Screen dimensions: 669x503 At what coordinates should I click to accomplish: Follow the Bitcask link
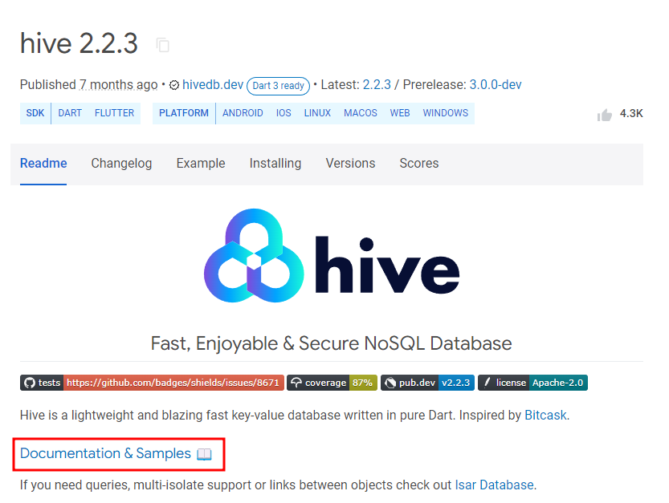click(x=545, y=415)
